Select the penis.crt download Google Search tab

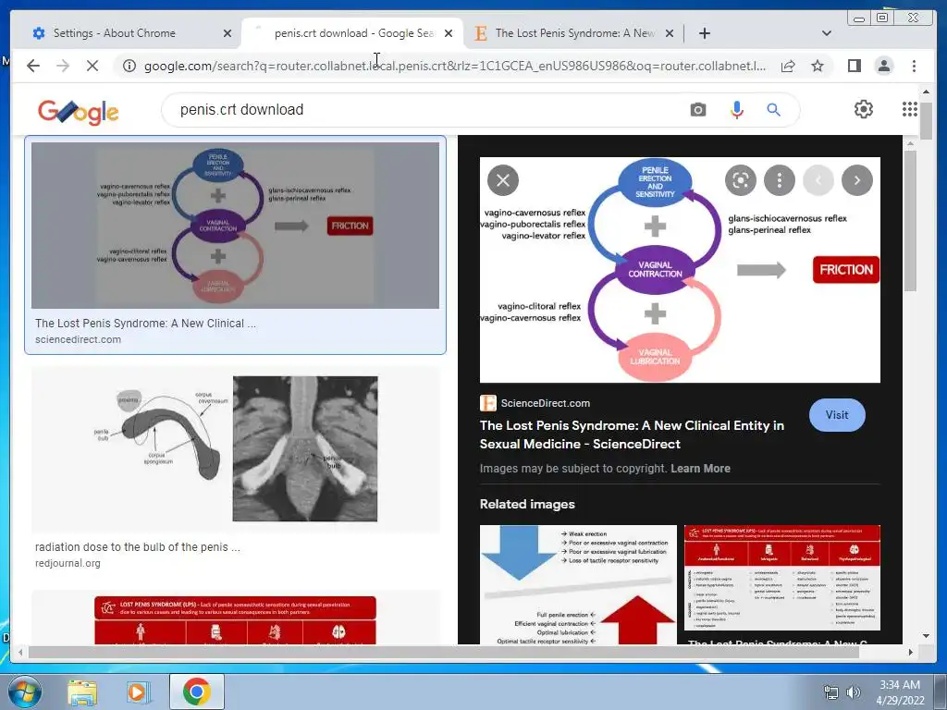[x=353, y=33]
